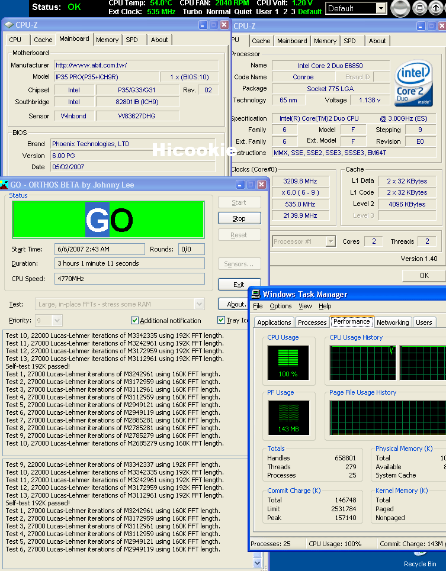Viewport: 446px width, 571px height.
Task: Click the Core Speed 3209.8 MHz value
Action: coord(300,181)
